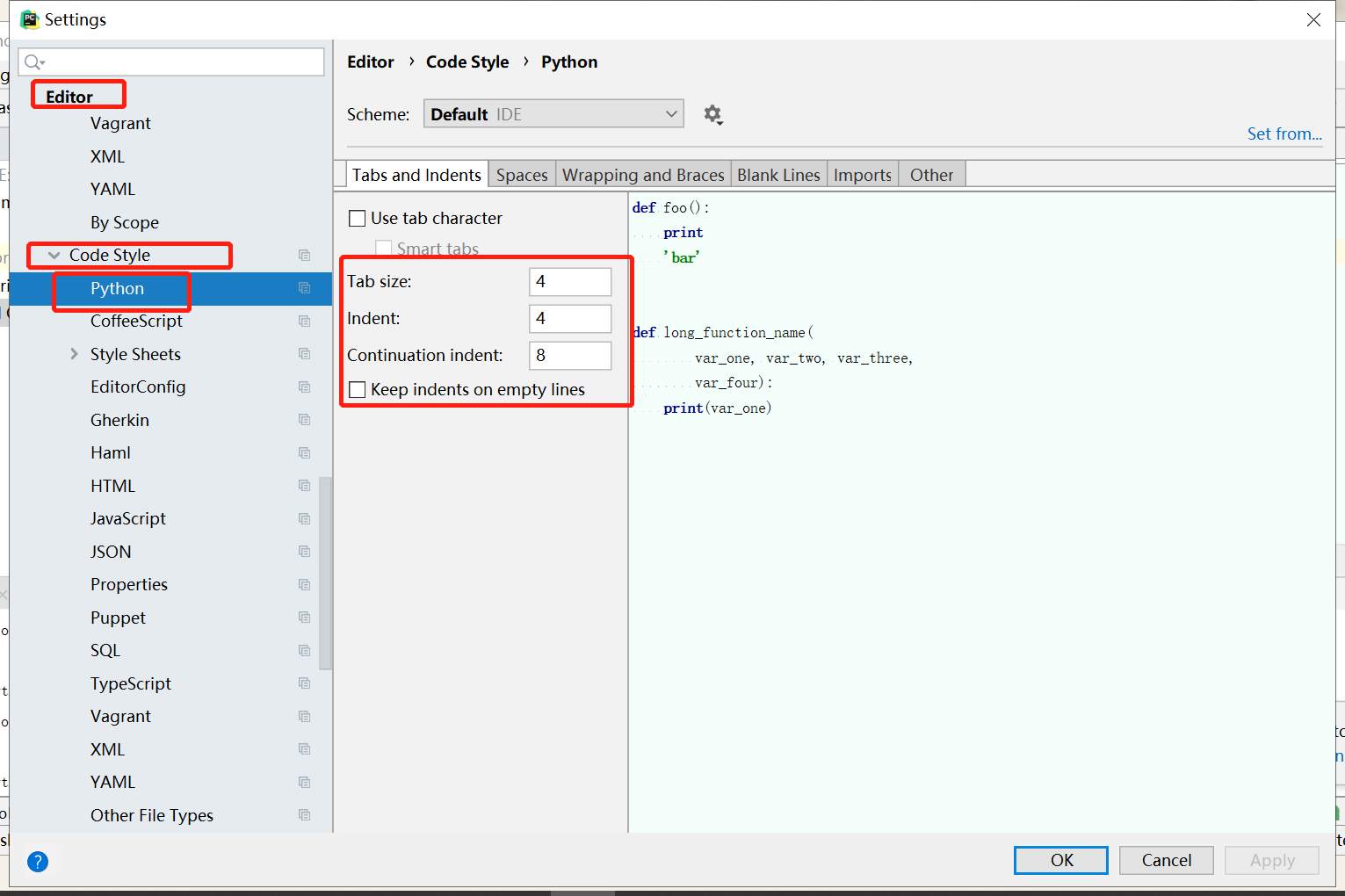Viewport: 1345px width, 896px height.
Task: Click the copy icon beside EditorConfig
Action: pos(305,387)
